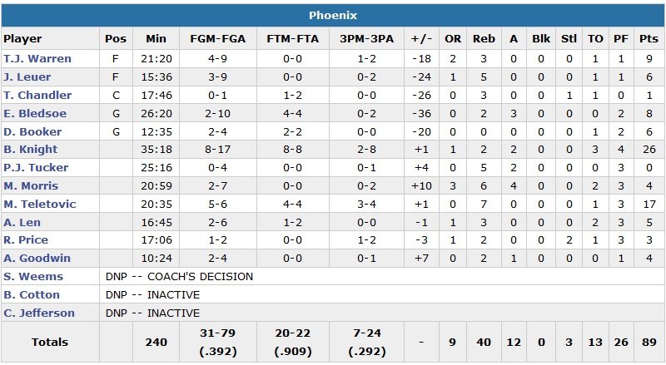The width and height of the screenshot is (666, 365).
Task: Click the Phoenix team header
Action: [333, 16]
